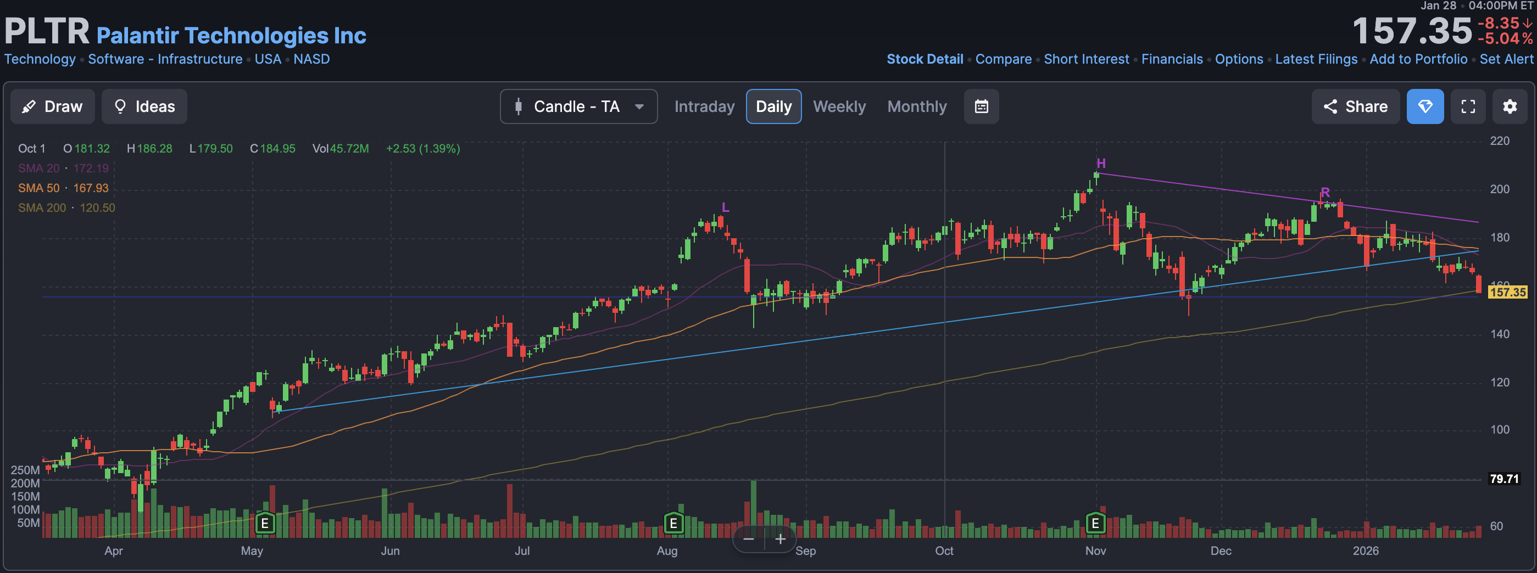Viewport: 1537px width, 573px height.
Task: Click the R pattern marker near late December
Action: point(1325,192)
